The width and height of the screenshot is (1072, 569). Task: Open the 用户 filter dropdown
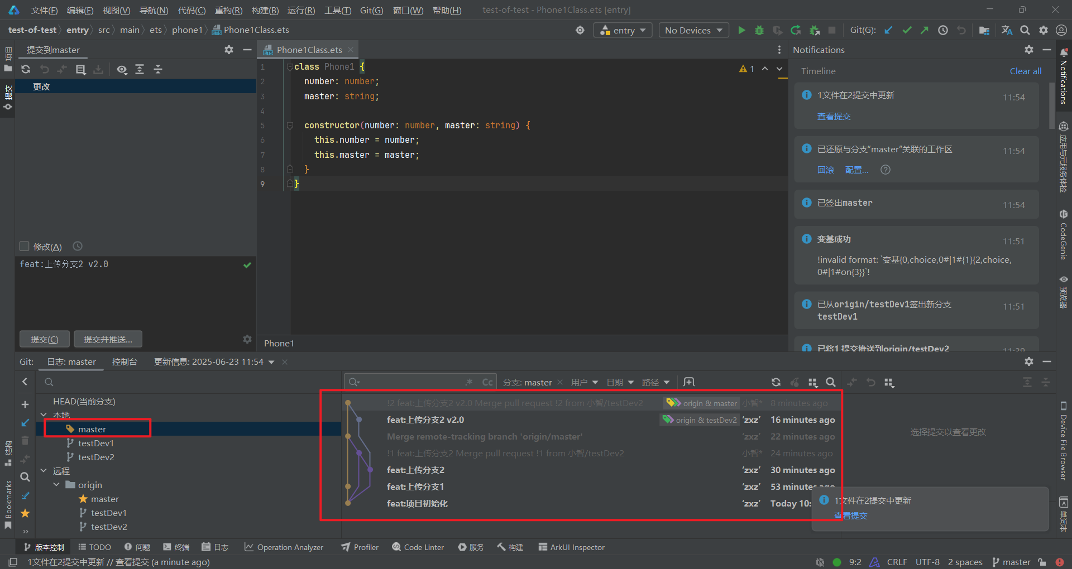pyautogui.click(x=585, y=382)
